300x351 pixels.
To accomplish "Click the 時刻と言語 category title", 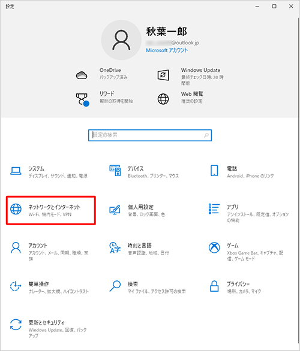I will tap(139, 246).
